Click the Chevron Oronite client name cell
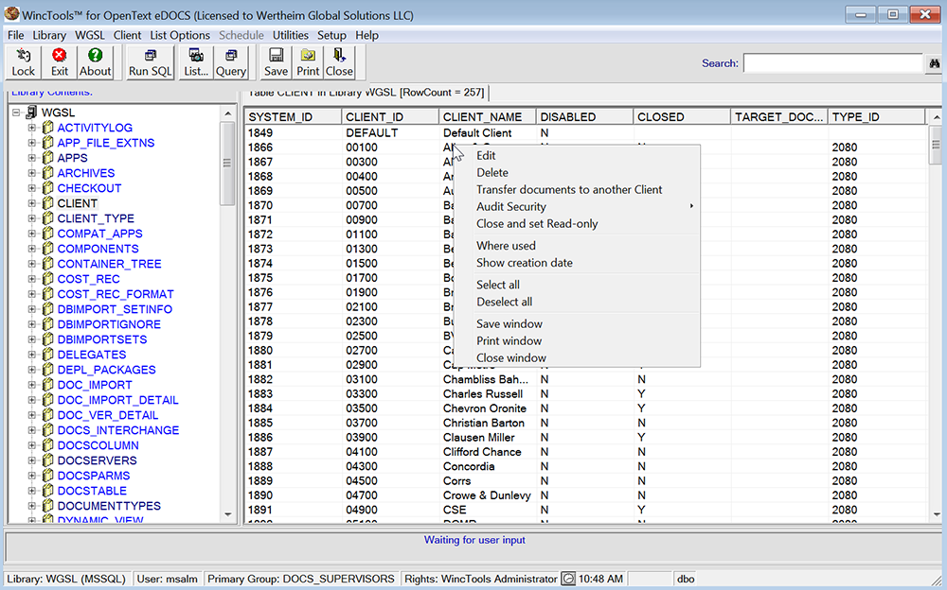Viewport: 947px width, 590px height. tap(485, 408)
